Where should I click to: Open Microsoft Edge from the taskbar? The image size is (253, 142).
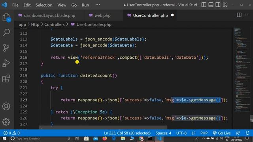pos(114,138)
